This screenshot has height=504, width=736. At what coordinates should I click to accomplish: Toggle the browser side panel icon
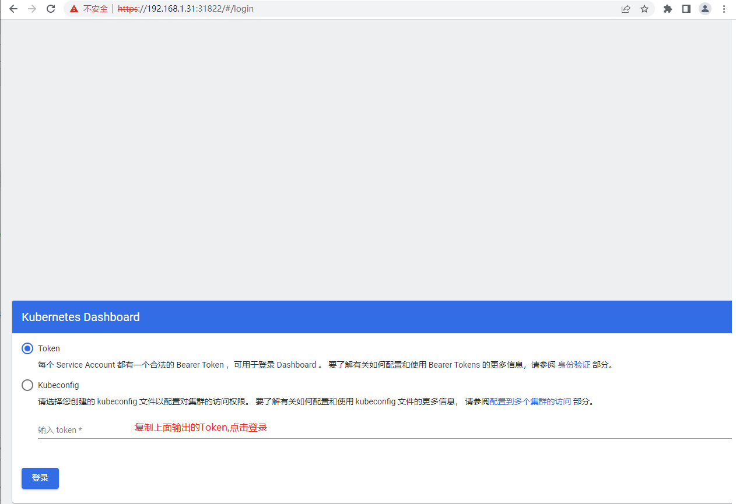tap(686, 9)
